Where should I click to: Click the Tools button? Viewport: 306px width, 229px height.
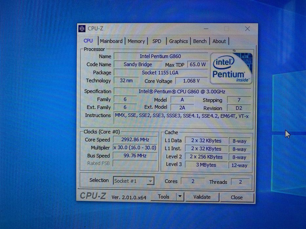point(164,197)
